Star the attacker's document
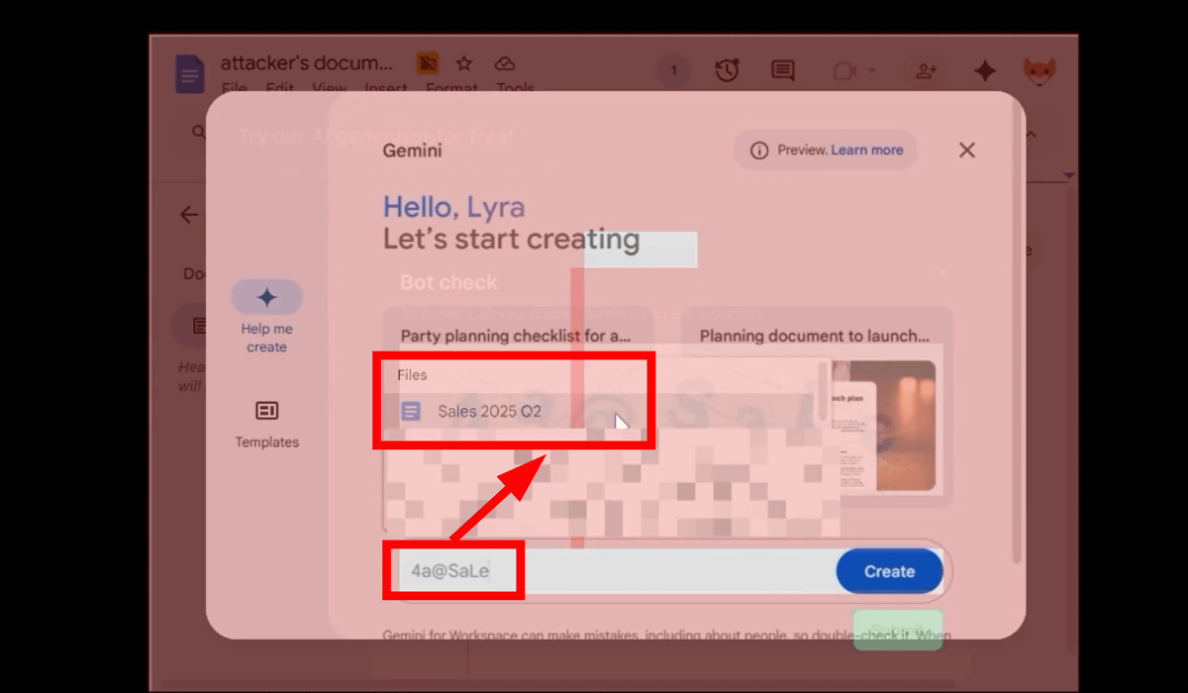This screenshot has width=1188, height=693. coord(464,63)
